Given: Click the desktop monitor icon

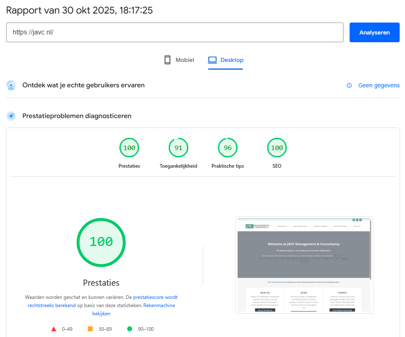Looking at the screenshot, I should (212, 60).
